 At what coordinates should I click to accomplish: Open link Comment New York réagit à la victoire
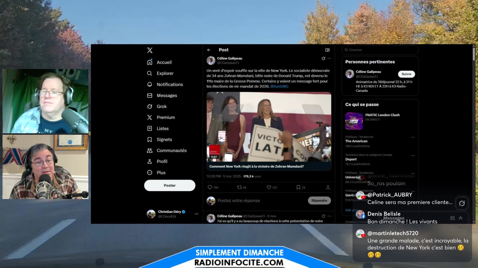(257, 166)
